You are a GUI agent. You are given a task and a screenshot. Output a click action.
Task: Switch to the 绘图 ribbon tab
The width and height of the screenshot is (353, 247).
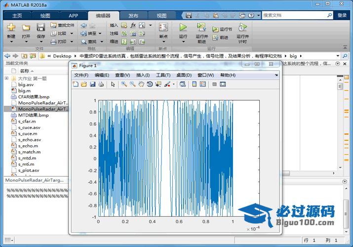point(45,15)
